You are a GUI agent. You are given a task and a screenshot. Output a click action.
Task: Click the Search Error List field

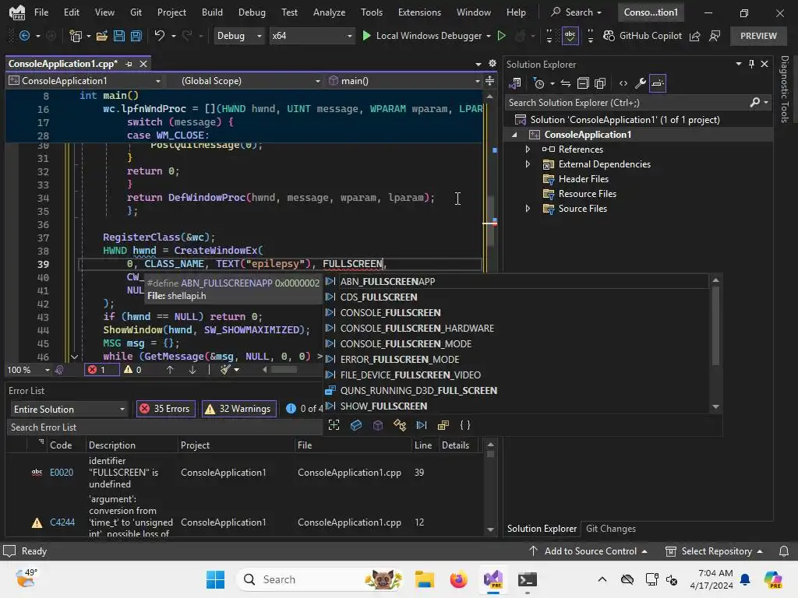[x=164, y=427]
